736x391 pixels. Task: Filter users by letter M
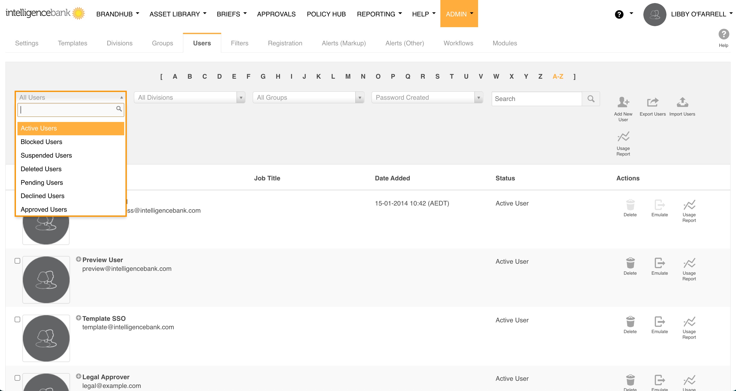click(x=348, y=76)
